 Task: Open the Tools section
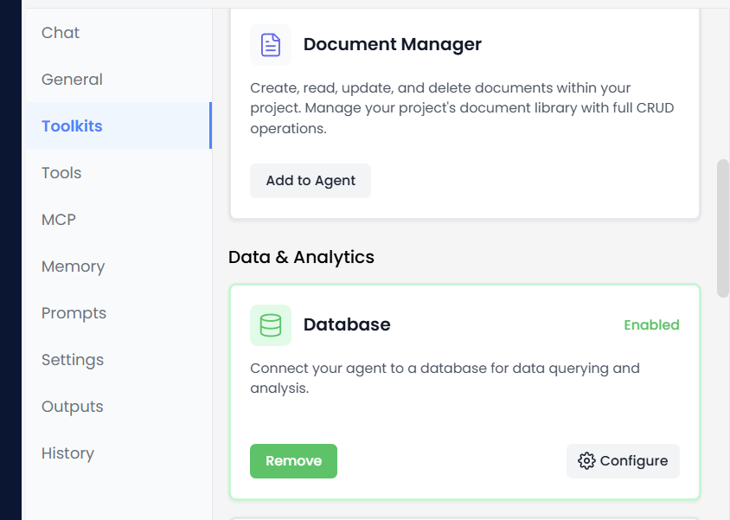click(61, 172)
